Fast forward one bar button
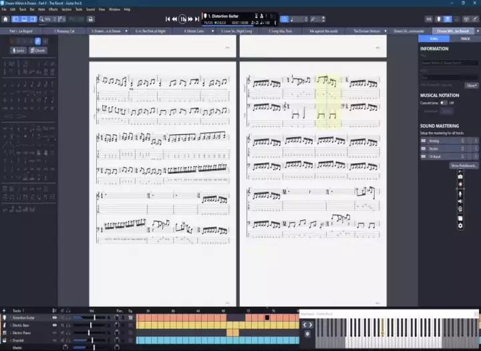The image size is (481, 351). (x=190, y=19)
